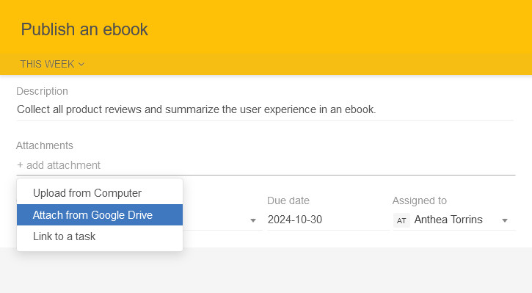
Task: Choose Upload from Computer
Action: (x=100, y=193)
